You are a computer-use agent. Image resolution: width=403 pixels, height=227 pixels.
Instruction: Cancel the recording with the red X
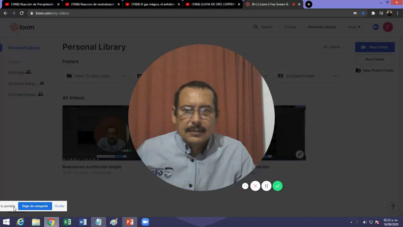(255, 186)
